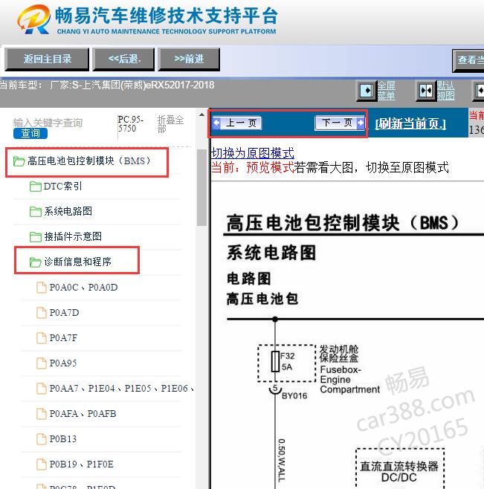Open the P0AFA、P0AFB document

(83, 413)
